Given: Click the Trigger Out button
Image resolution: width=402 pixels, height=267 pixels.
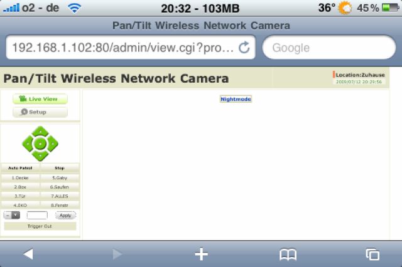Looking at the screenshot, I should [40, 226].
